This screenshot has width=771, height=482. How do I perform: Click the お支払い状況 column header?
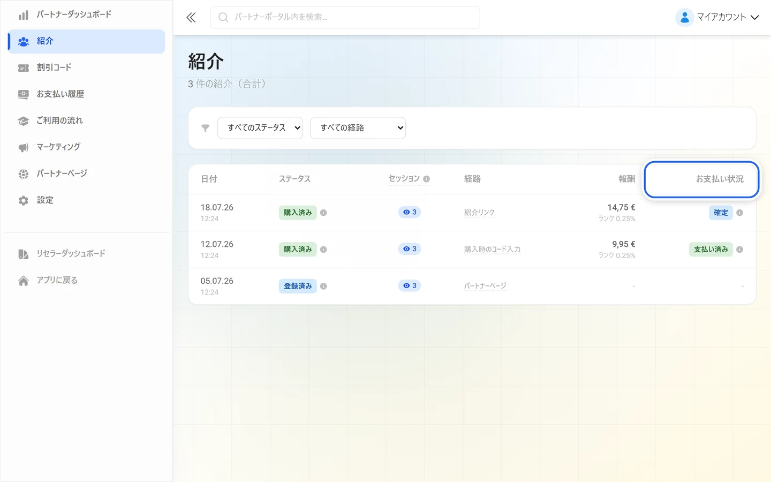point(720,179)
